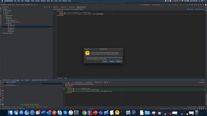Open the run configuration dropdown in toolbar

(x=146, y=5)
